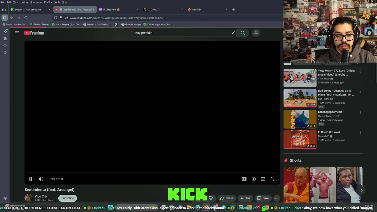
Task: Open the Bookmarks menu
Action: click(x=36, y=2)
